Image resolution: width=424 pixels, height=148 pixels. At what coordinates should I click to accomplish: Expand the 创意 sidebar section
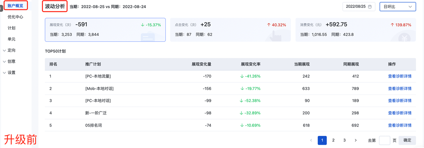(9, 61)
